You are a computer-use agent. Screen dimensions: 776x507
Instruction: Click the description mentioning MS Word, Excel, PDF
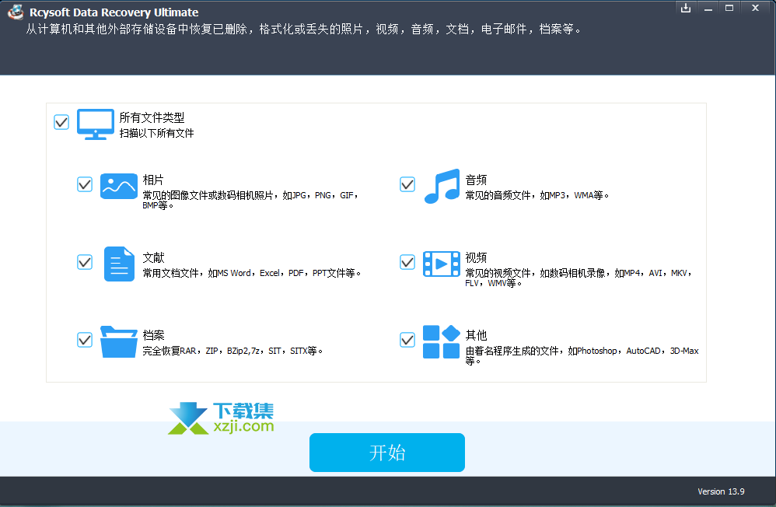(252, 273)
